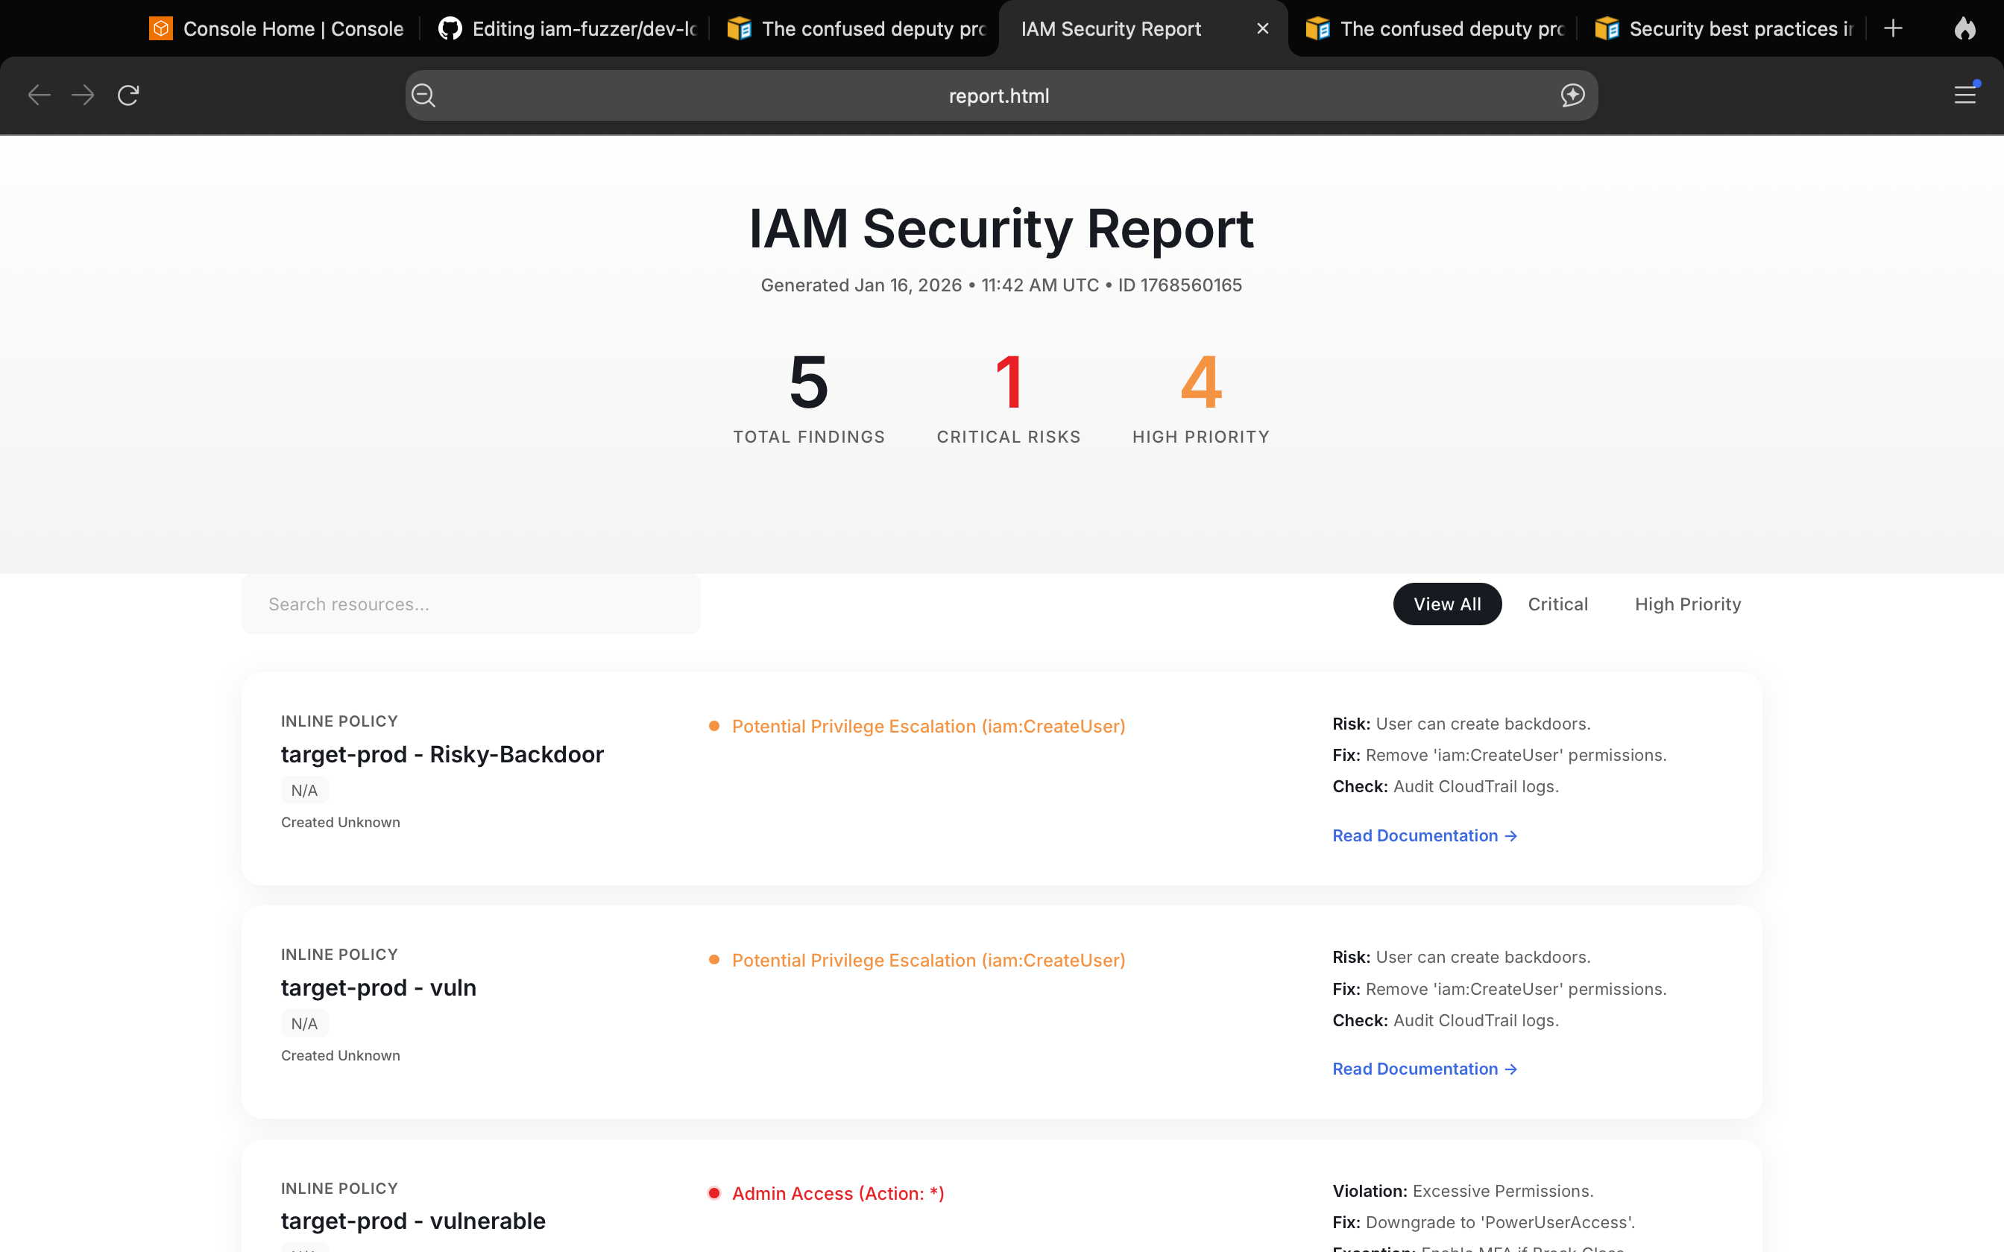Image resolution: width=2004 pixels, height=1252 pixels.
Task: Go forward with the browser forward arrow
Action: (83, 95)
